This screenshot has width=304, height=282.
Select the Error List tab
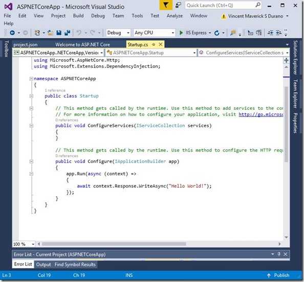(23, 264)
